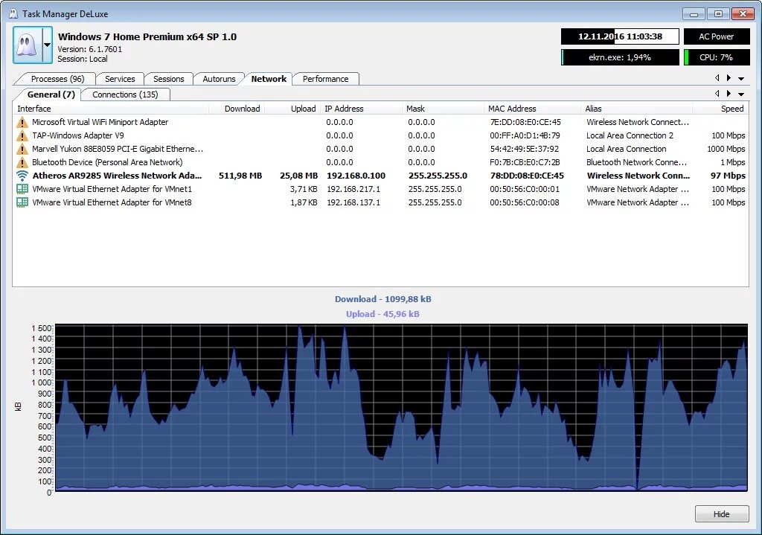The height and width of the screenshot is (535, 762).
Task: Sort by Upload column header
Action: click(293, 109)
